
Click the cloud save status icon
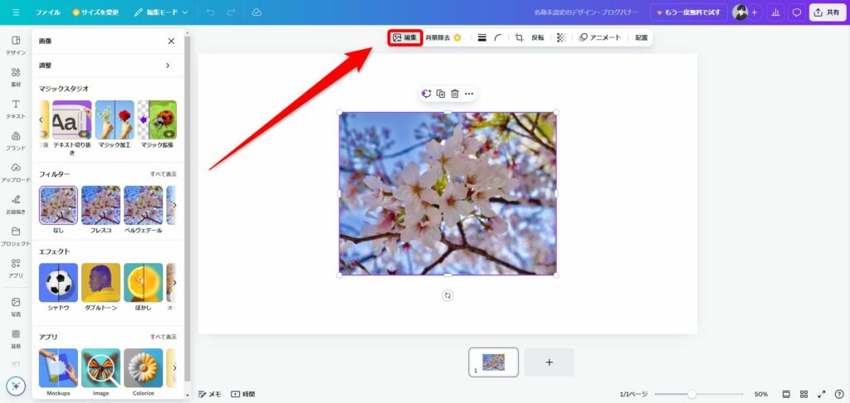coord(257,12)
